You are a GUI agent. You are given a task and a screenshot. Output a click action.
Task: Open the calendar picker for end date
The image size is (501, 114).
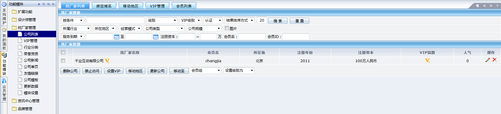(x=156, y=37)
